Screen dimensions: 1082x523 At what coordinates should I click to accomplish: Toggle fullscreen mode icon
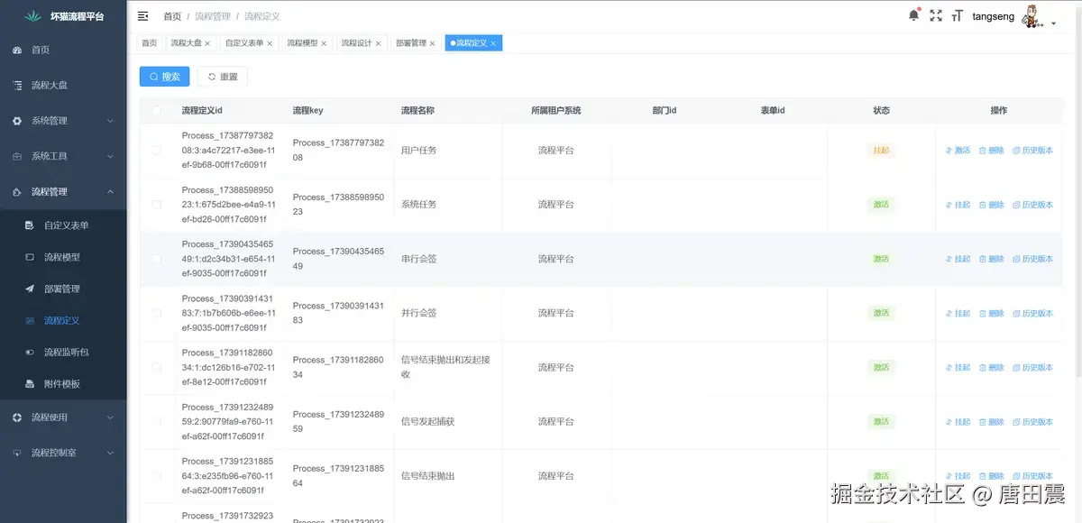[x=936, y=16]
